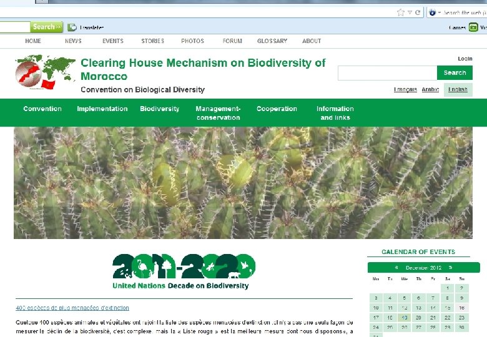Open GLOSSARY in the top navigation

(x=272, y=41)
